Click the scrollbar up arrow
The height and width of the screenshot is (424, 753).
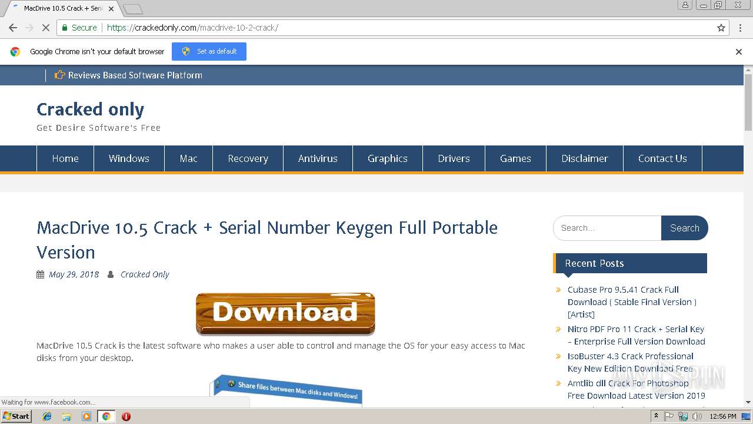(x=748, y=69)
